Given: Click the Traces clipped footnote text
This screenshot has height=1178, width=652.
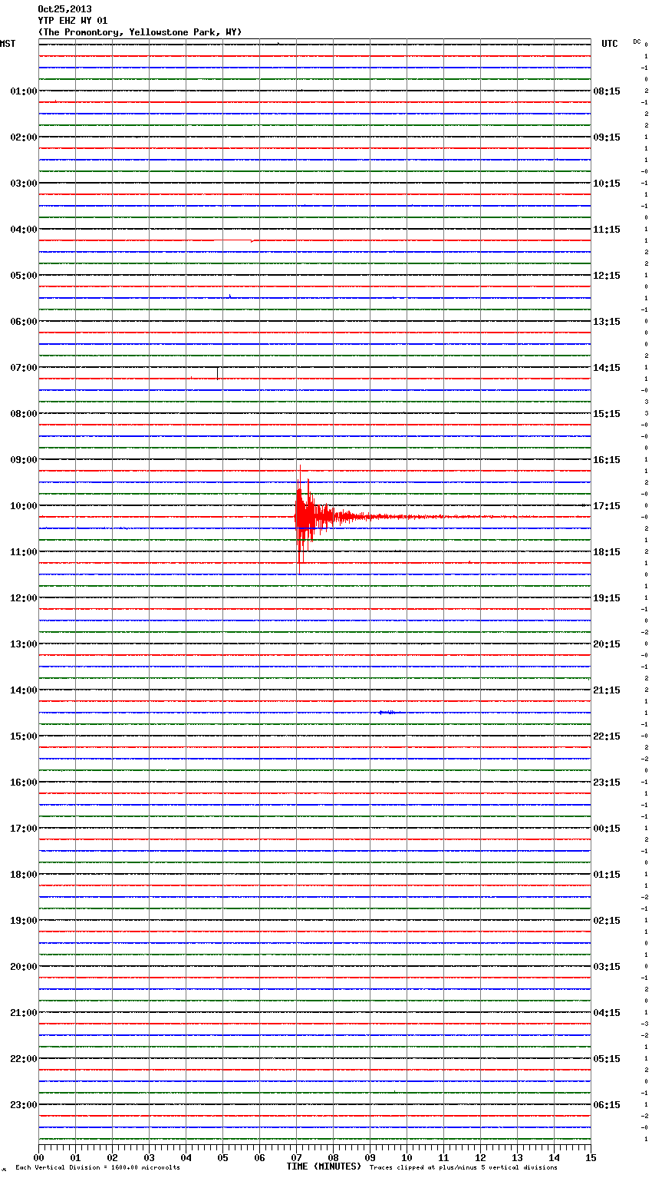Looking at the screenshot, I should click(x=463, y=1168).
